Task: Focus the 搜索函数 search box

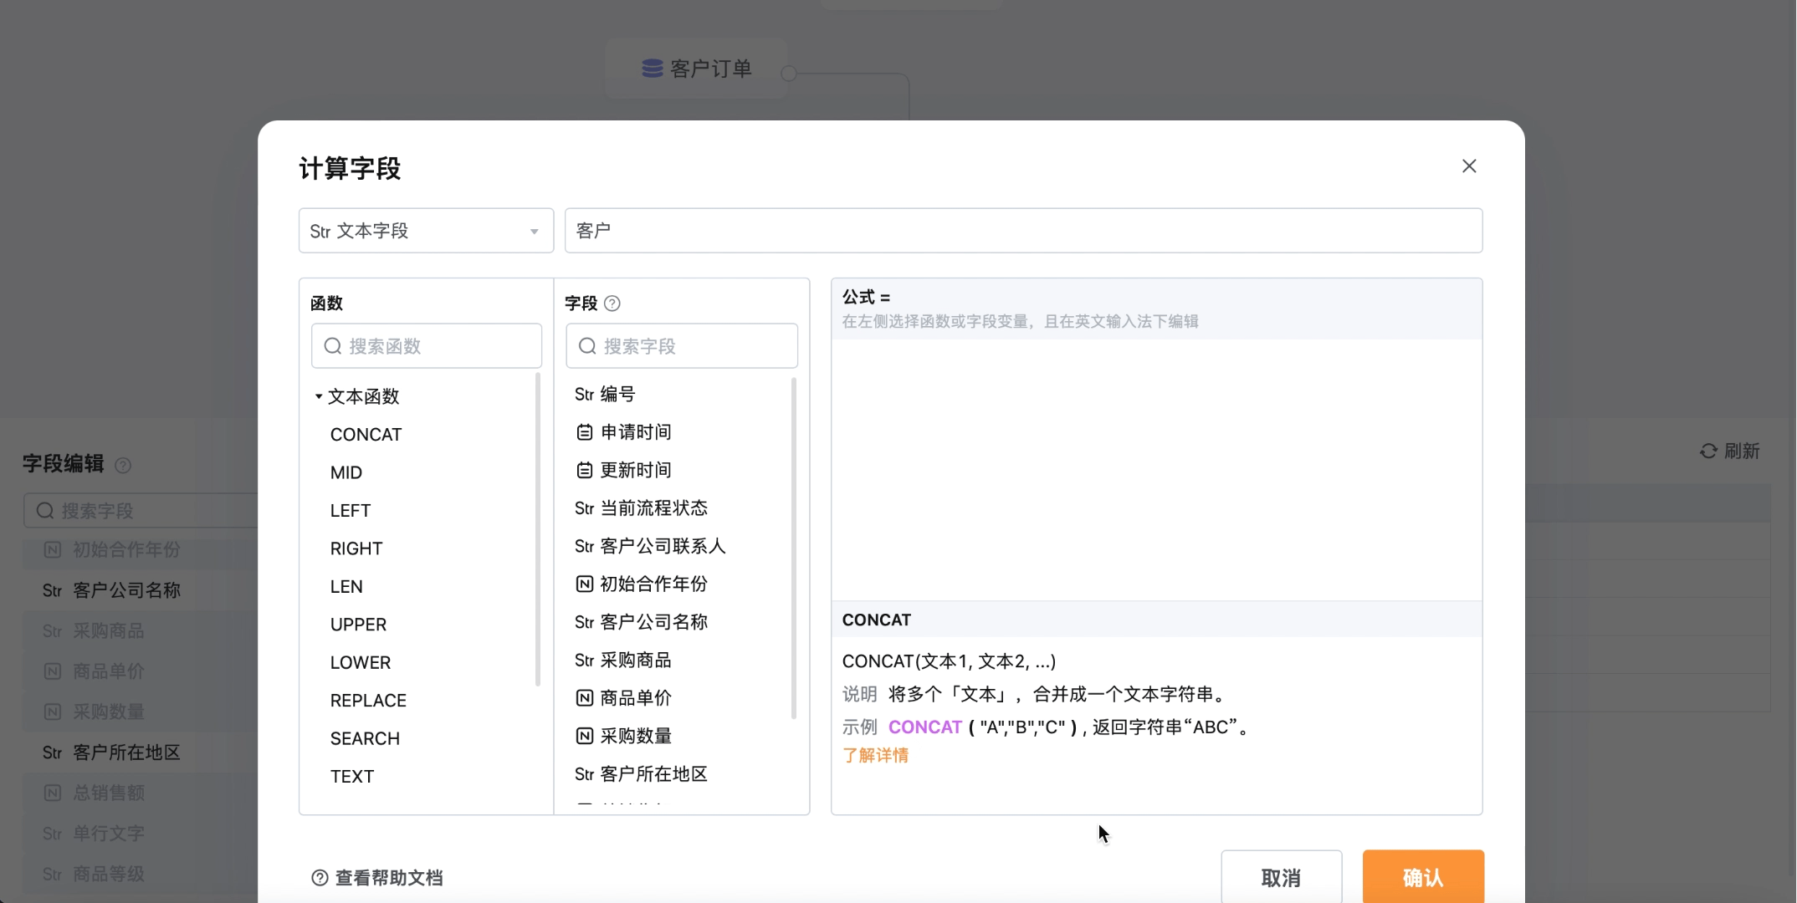Action: point(427,346)
